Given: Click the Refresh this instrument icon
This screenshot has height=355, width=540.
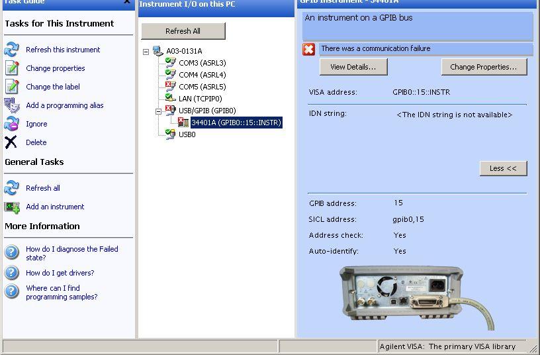Looking at the screenshot, I should point(11,50).
